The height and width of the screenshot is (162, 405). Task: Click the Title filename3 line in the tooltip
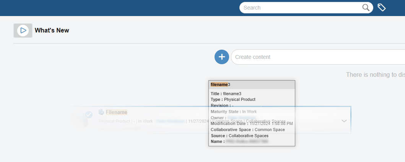pyautogui.click(x=226, y=94)
